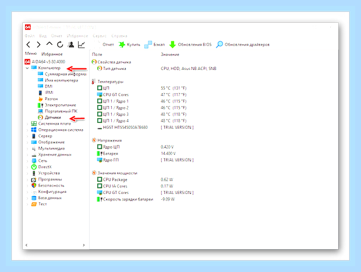
Task: Select AIDA64 v5.80.4000 root node
Action: click(45, 62)
